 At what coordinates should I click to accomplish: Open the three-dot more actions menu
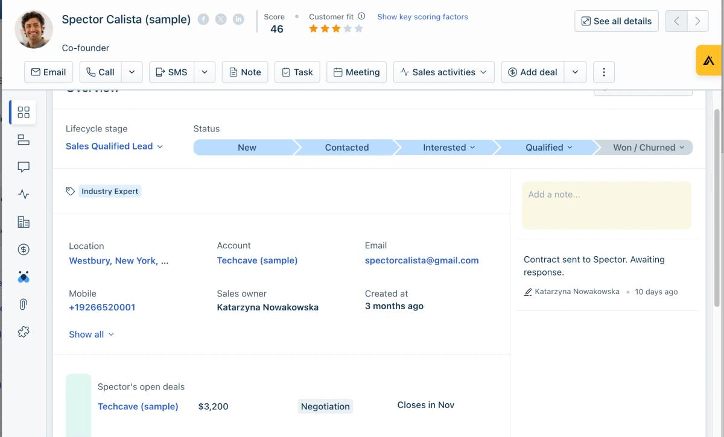point(604,72)
